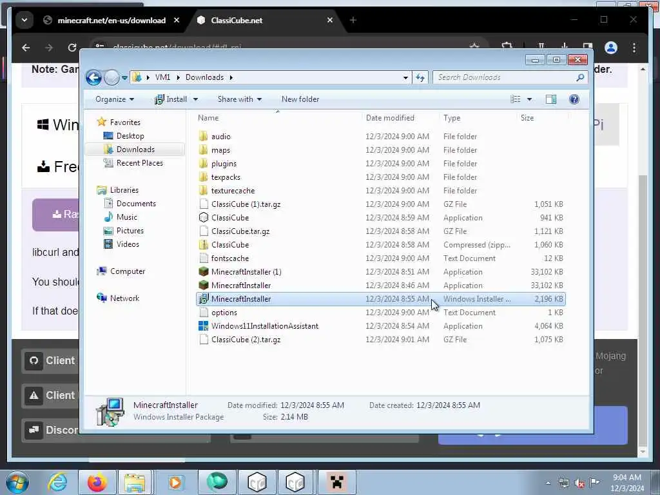Select the 941 KB ClassiCube application icon

[204, 218]
